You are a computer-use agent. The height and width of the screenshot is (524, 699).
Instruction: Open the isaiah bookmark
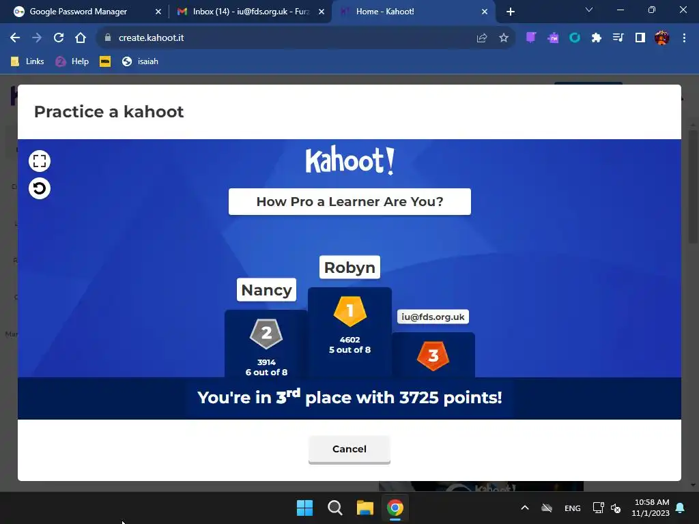[x=140, y=61]
